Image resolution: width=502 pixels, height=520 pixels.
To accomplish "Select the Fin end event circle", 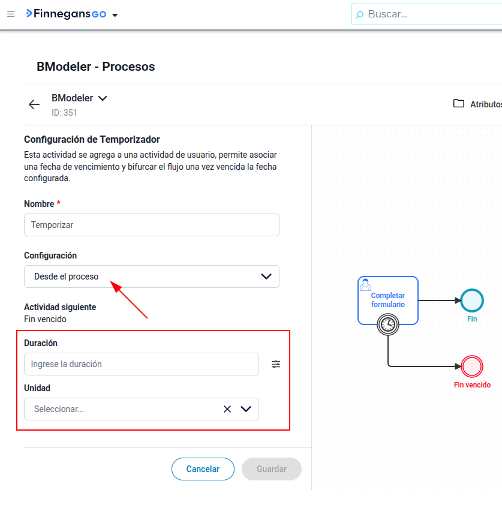I will coord(472,300).
